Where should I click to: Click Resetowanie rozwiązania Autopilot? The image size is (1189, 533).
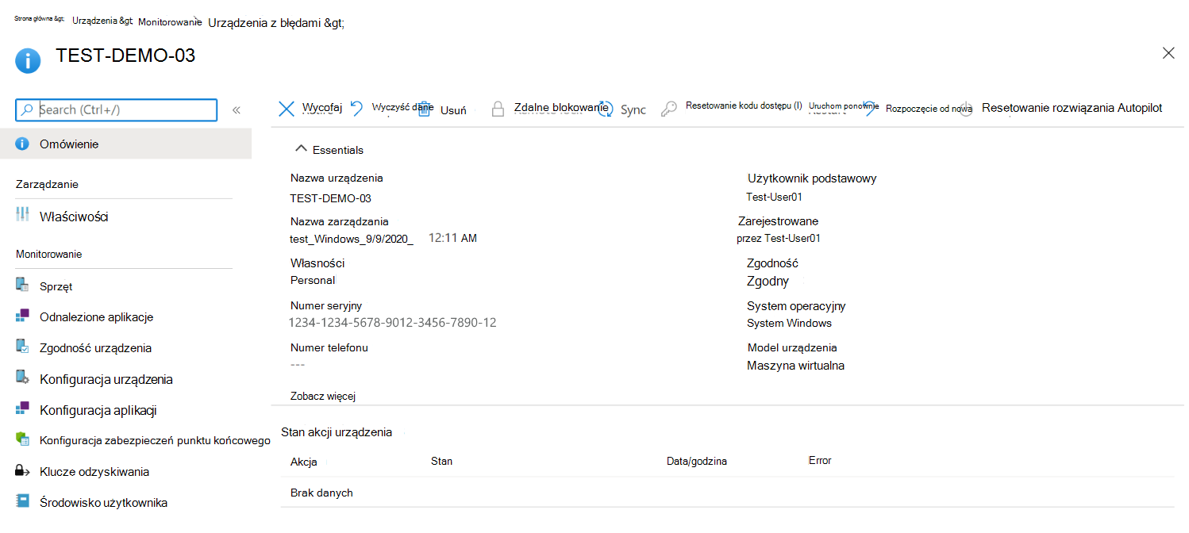1072,107
